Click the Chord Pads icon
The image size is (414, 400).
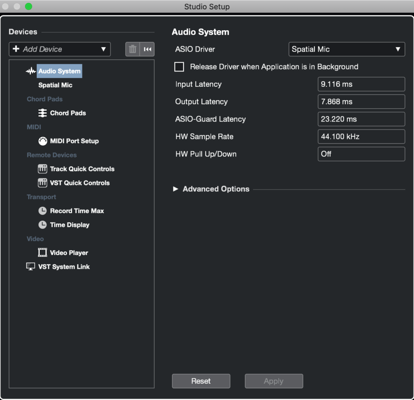42,113
